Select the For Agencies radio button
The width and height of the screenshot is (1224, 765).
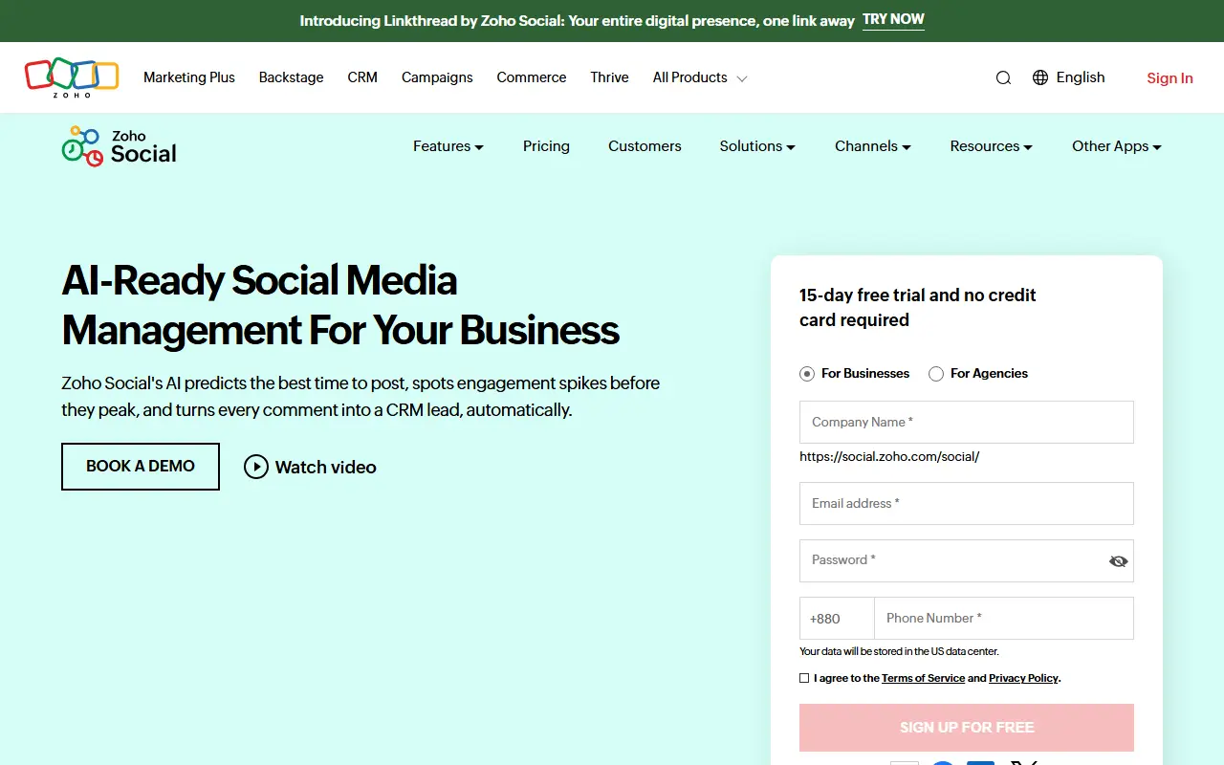click(936, 374)
